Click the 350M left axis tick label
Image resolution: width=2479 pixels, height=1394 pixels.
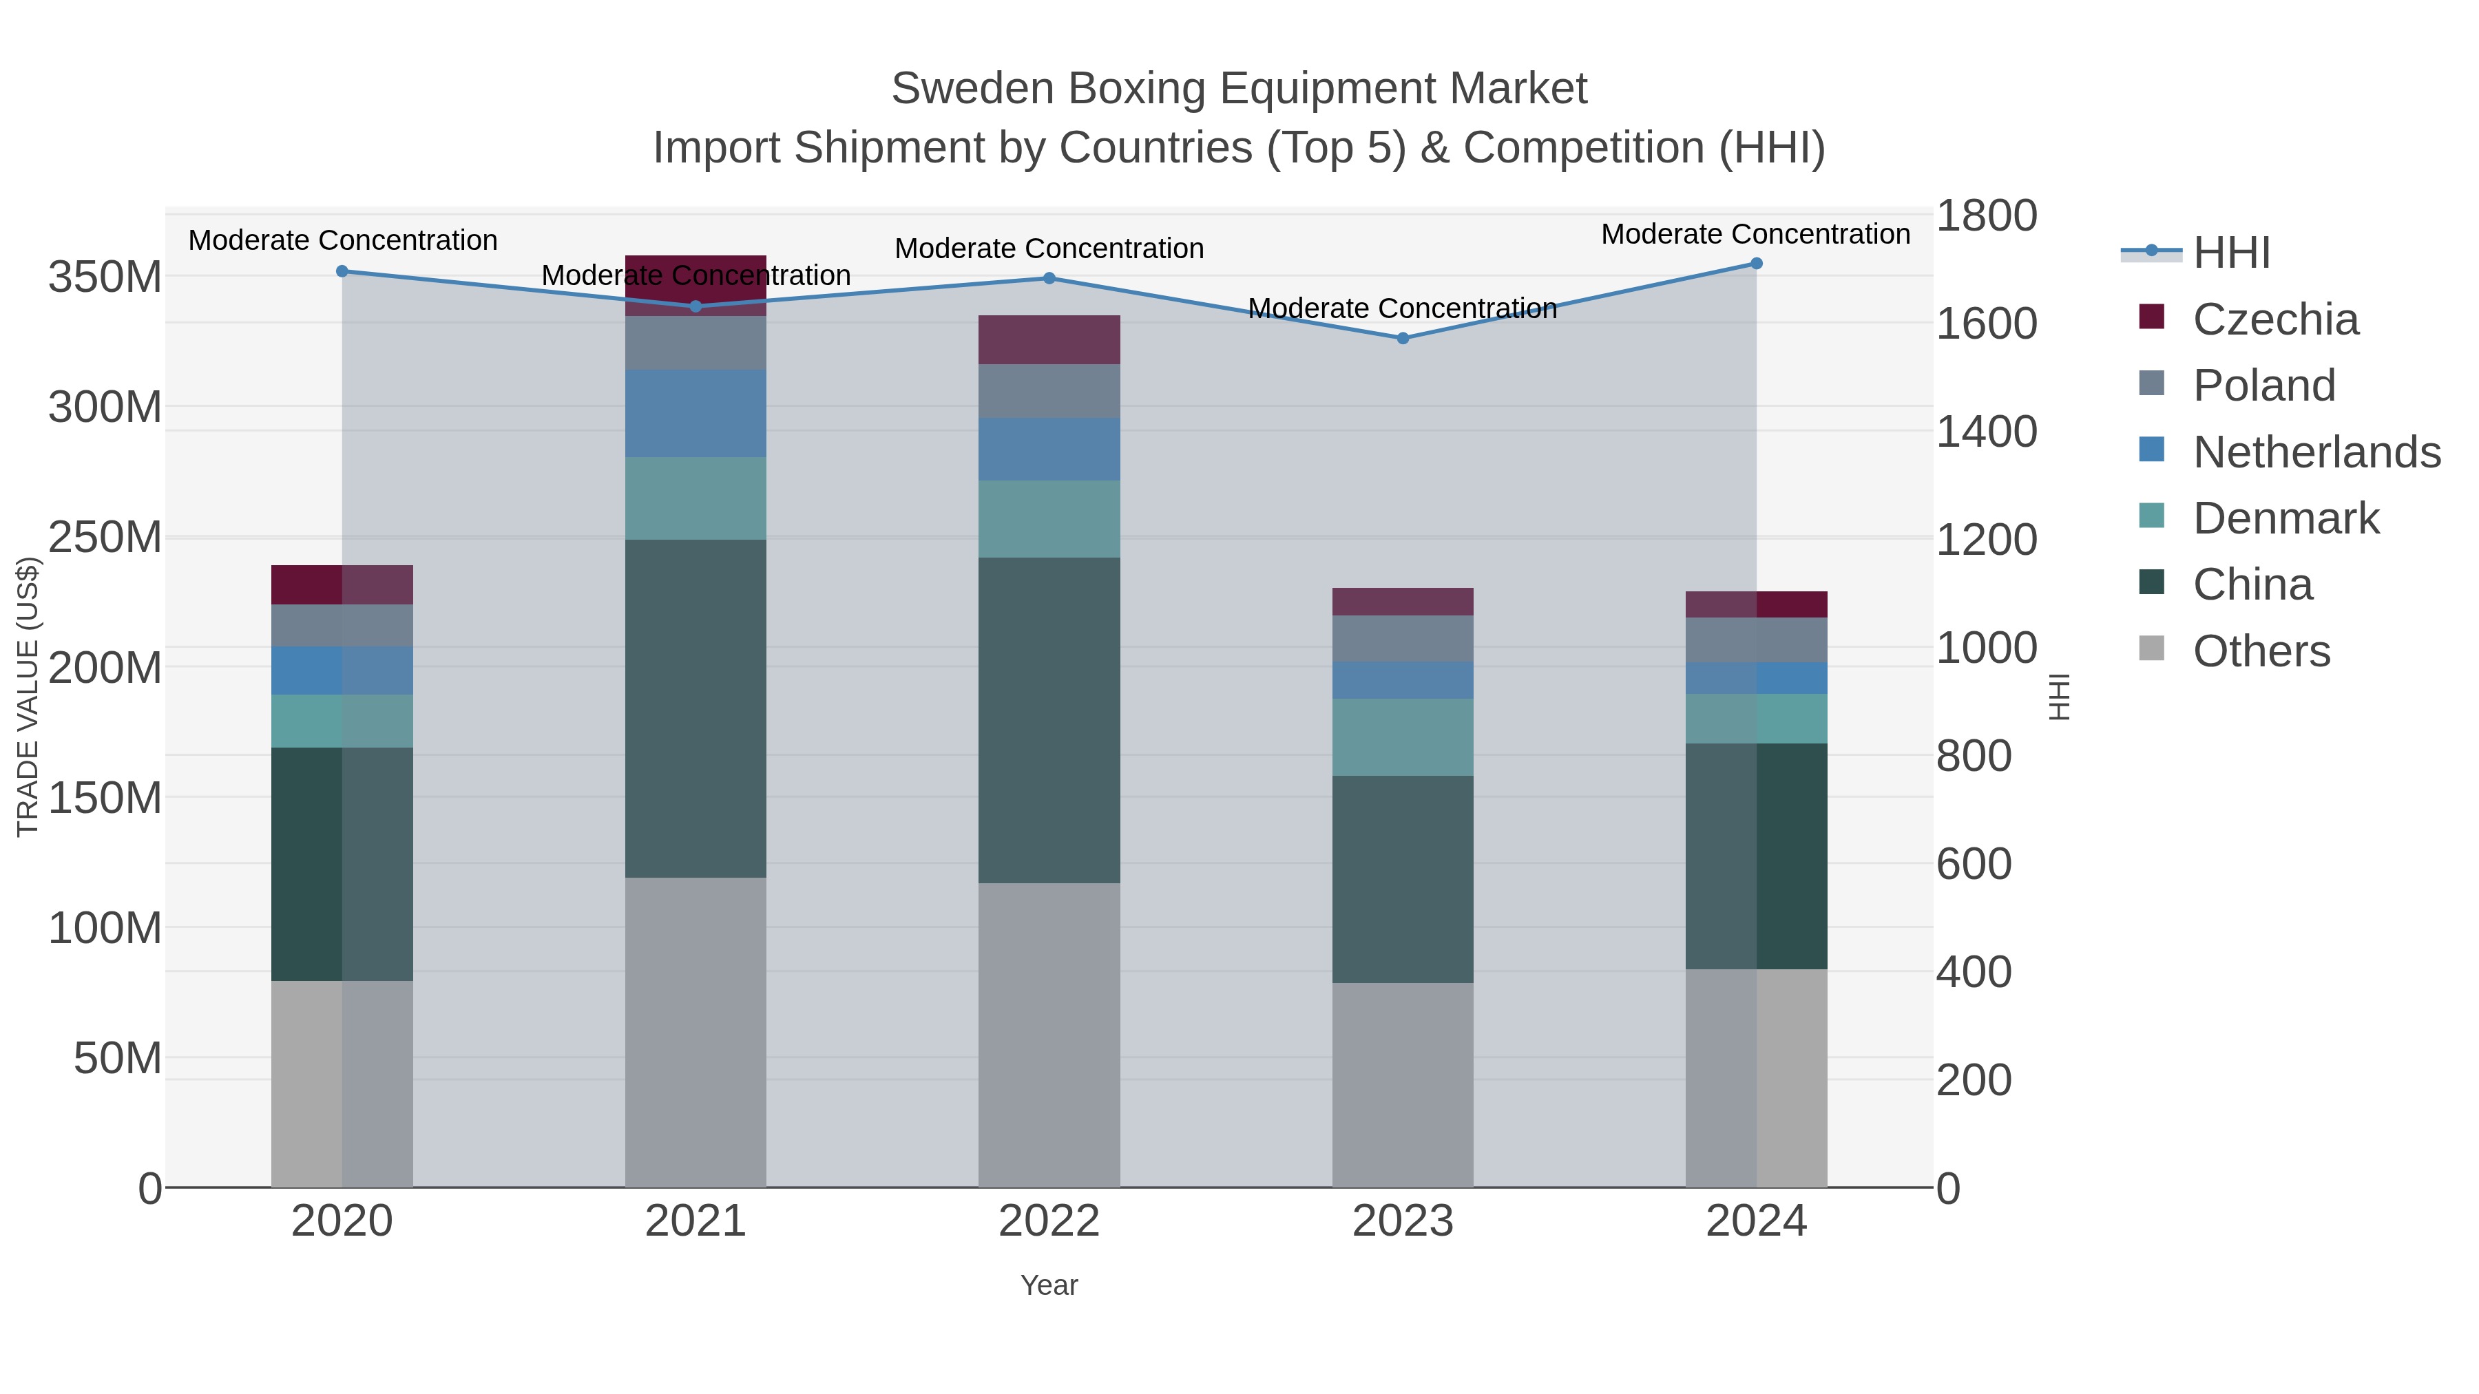point(105,277)
